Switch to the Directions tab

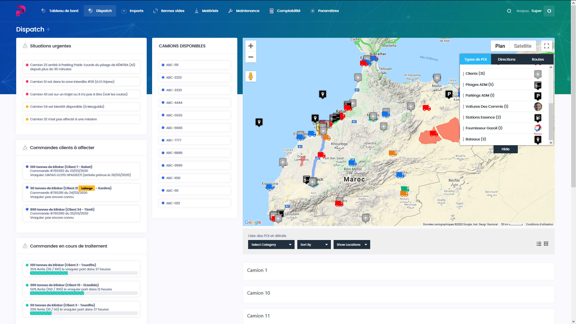click(506, 59)
